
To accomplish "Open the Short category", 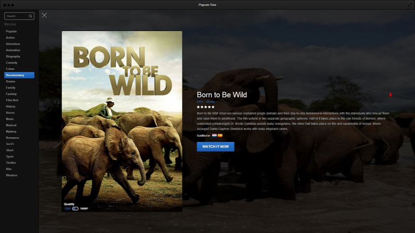I will click(x=10, y=150).
